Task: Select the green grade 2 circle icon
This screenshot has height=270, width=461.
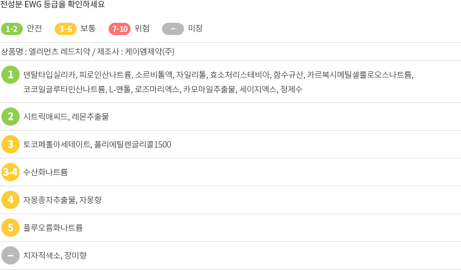Action: [10, 117]
